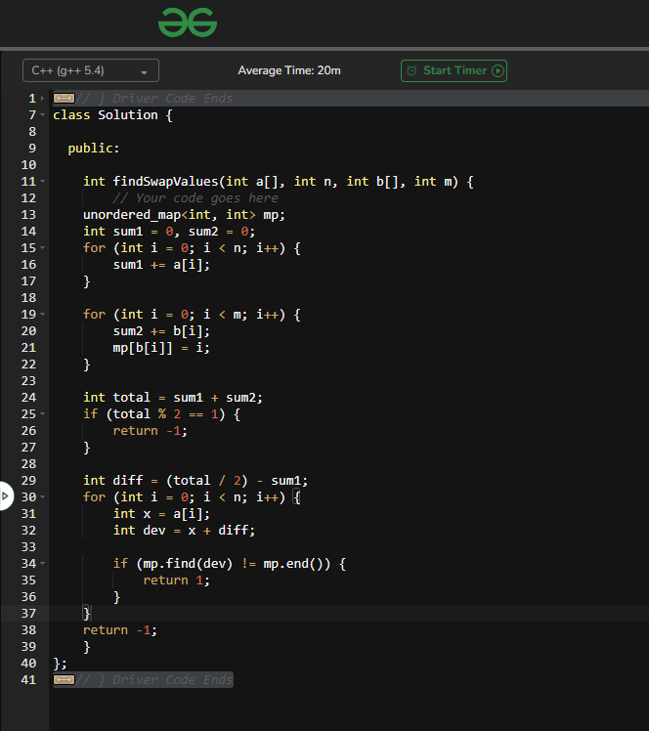Click 'int x = a[i];' statement
Viewport: 649px width, 731px height.
[162, 514]
